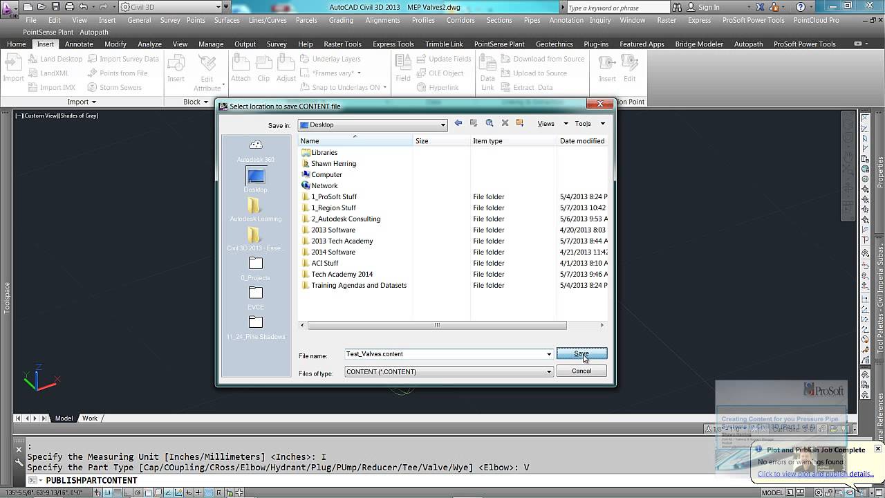Expand the Import panel dropdown

pos(82,102)
